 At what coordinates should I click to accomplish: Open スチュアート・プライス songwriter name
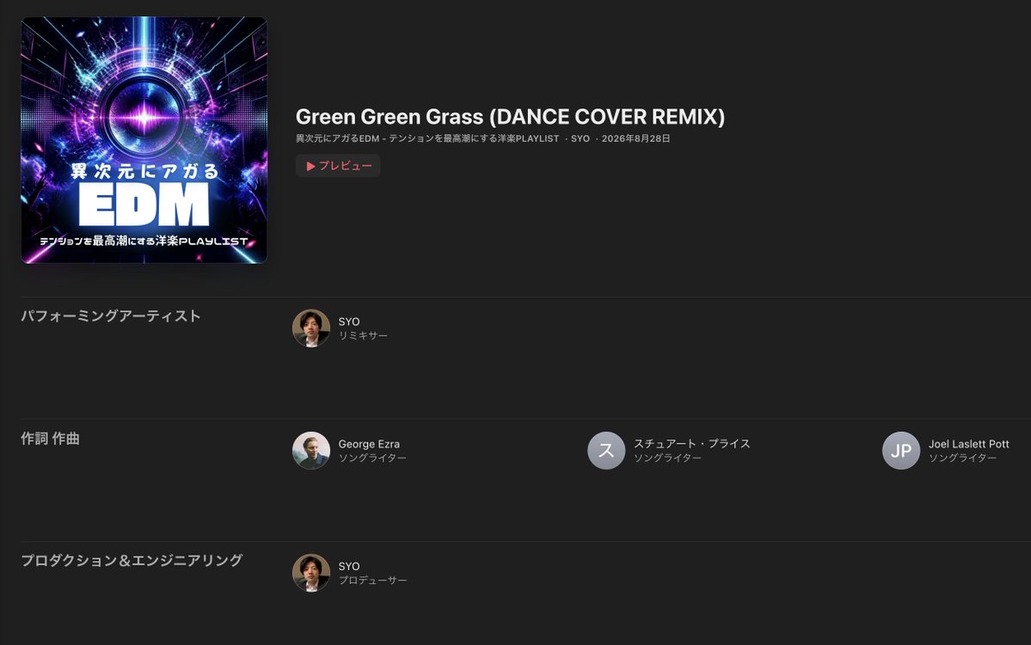(x=691, y=444)
